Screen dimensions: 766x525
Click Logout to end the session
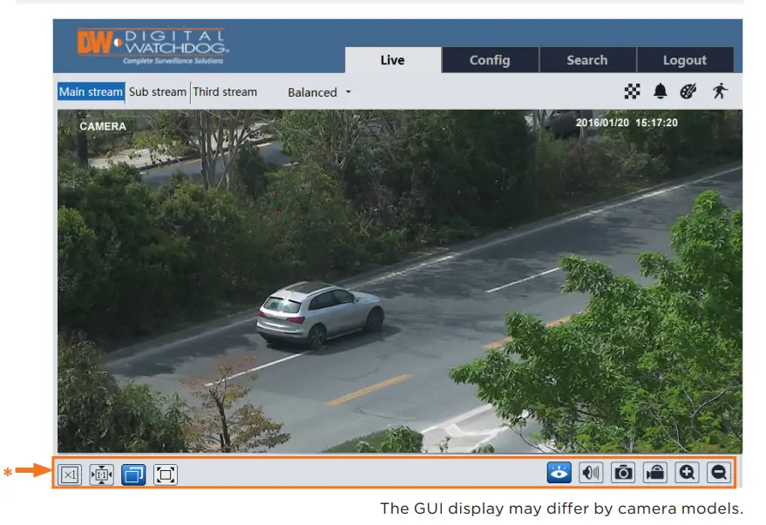click(686, 60)
